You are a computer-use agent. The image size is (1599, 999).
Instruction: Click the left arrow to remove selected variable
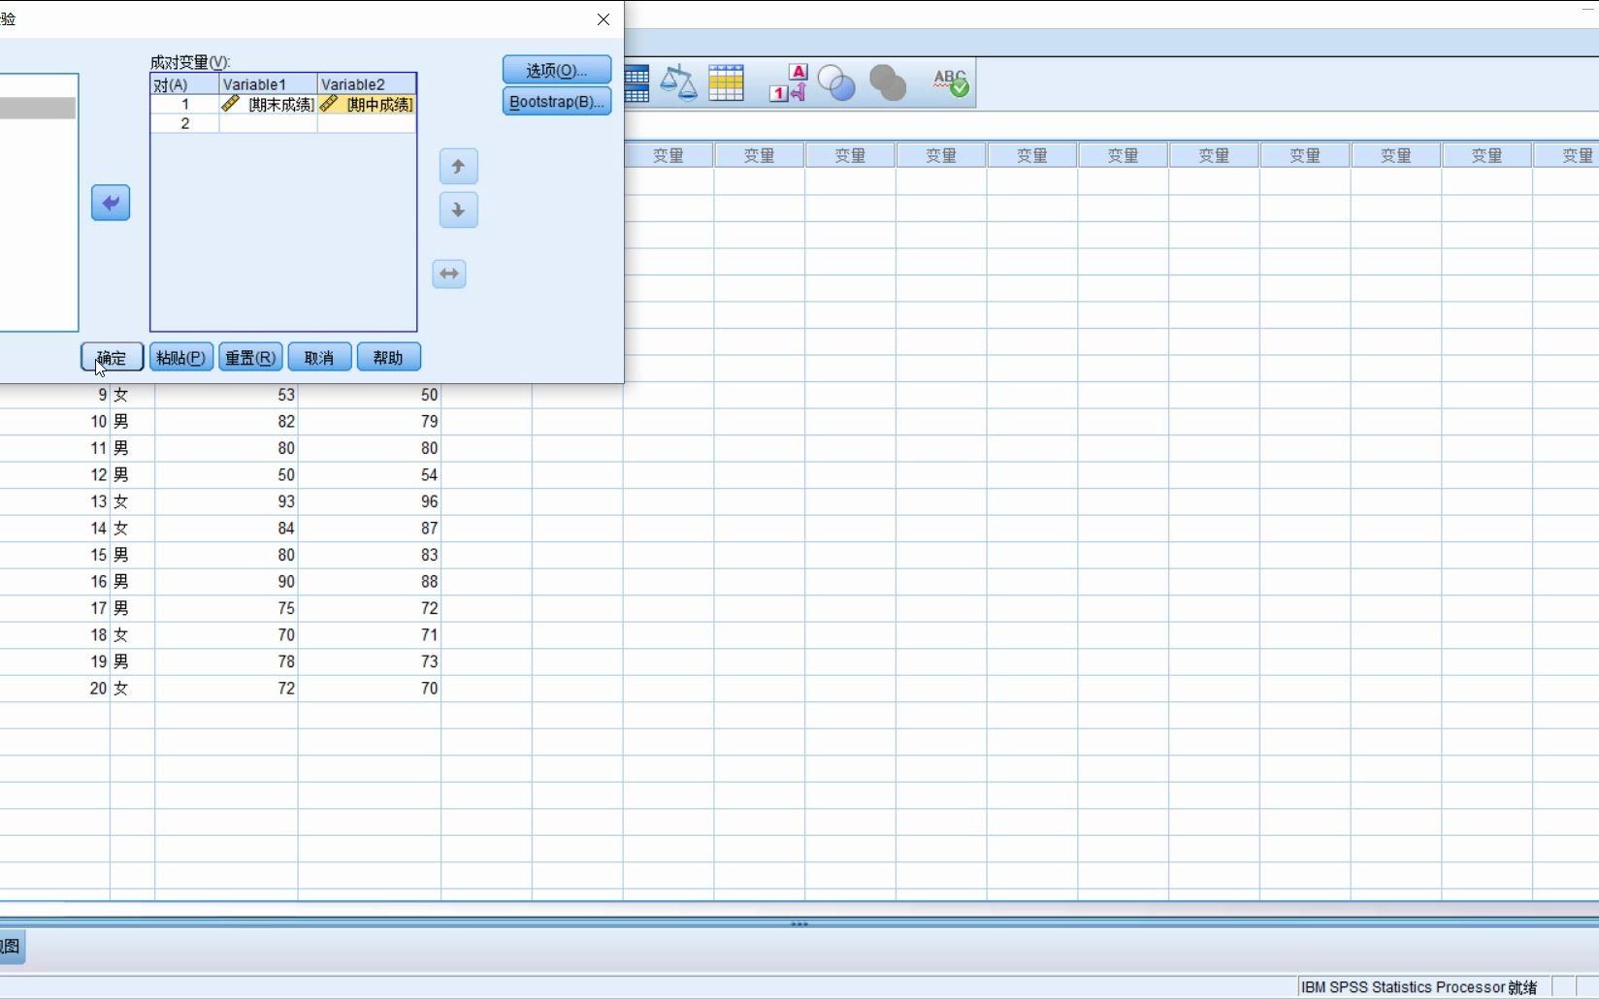[x=110, y=203]
